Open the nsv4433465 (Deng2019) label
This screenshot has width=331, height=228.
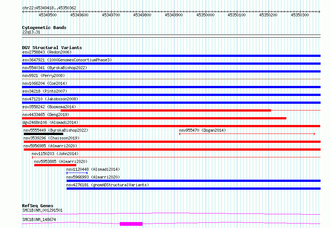tap(46, 115)
